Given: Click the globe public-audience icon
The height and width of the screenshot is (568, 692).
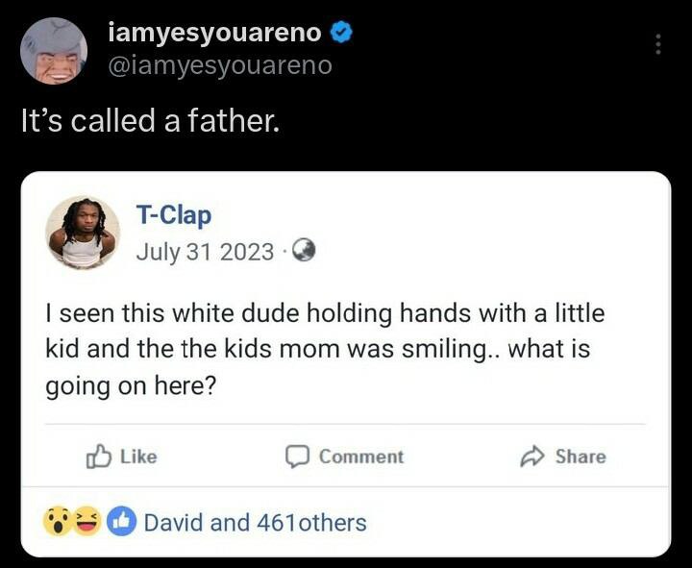Looking at the screenshot, I should click(304, 251).
